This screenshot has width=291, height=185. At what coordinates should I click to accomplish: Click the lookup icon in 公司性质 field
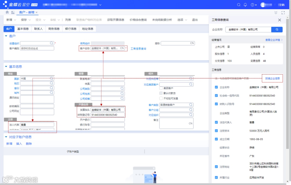pos(122,94)
